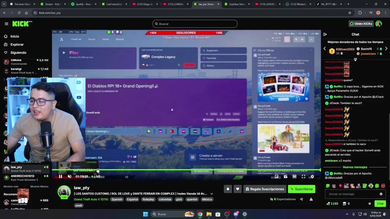
Task: Open ElMune channel in sidebar
Action: click(26, 62)
